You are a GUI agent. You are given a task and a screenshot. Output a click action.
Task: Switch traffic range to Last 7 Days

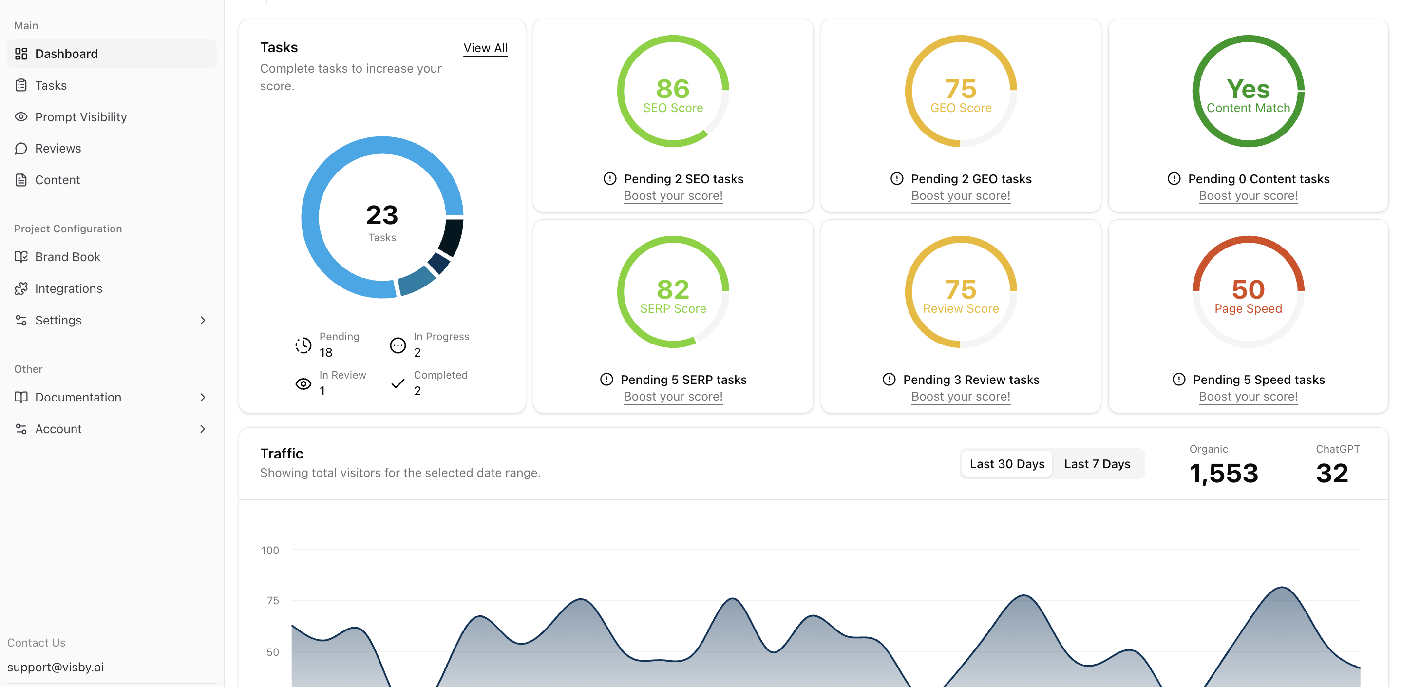click(1097, 464)
